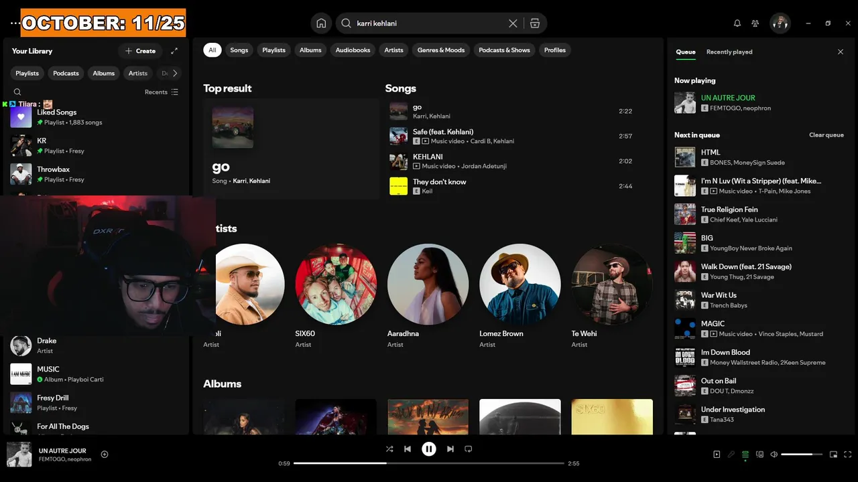Clear the search field with X icon
This screenshot has width=858, height=482.
click(513, 23)
